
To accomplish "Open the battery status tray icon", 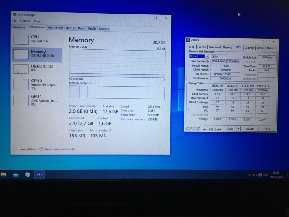I will [254, 175].
